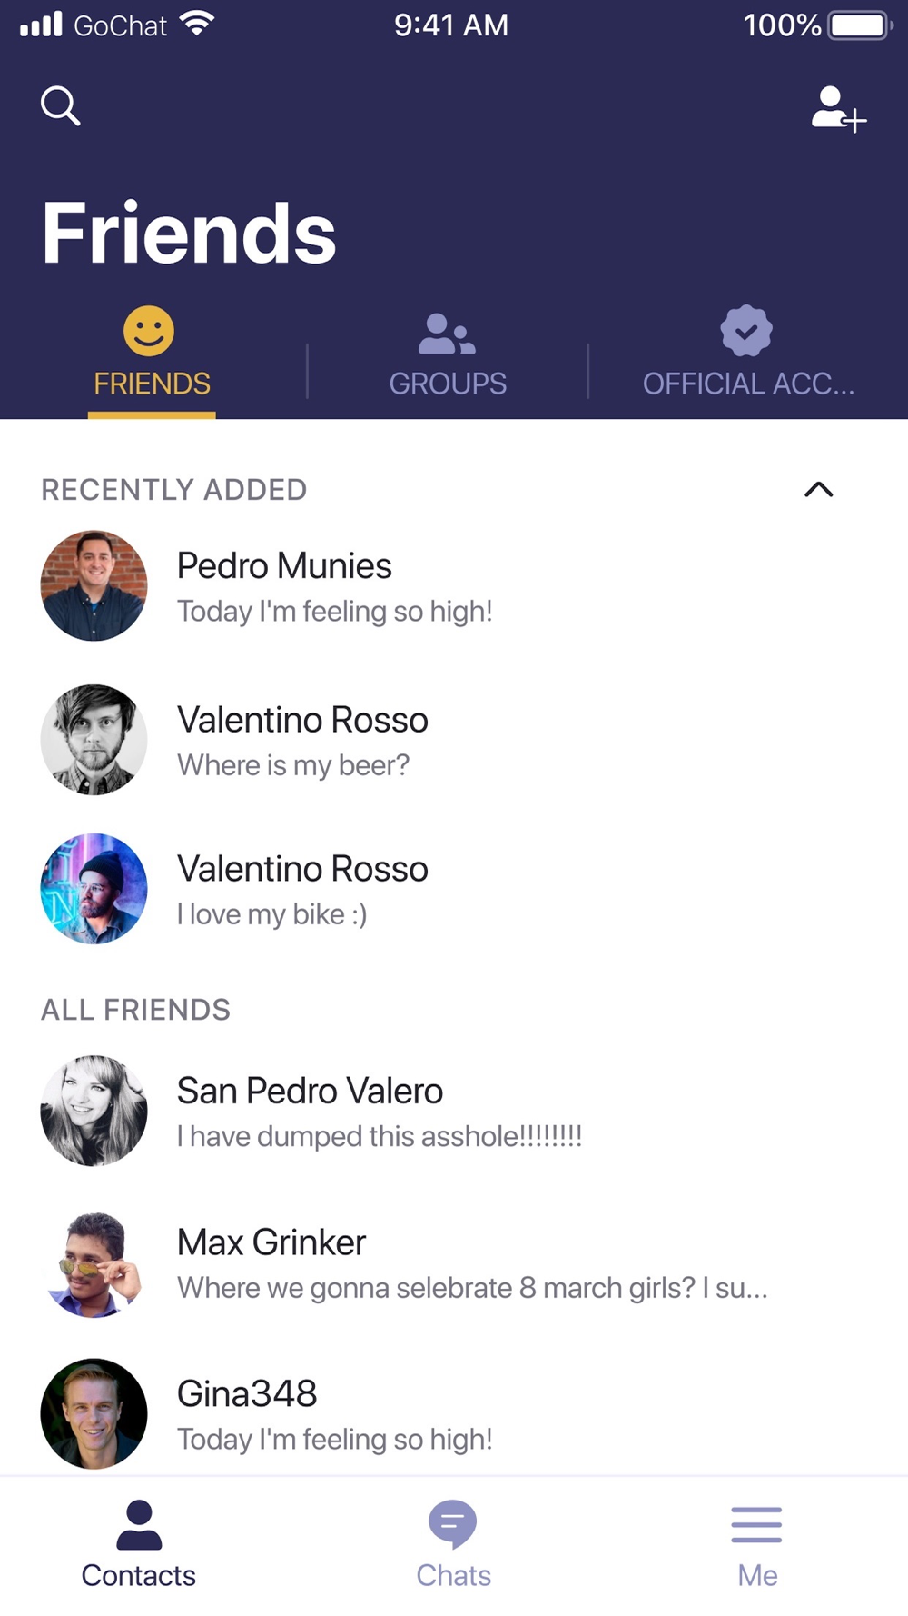The height and width of the screenshot is (1616, 908).
Task: Open Contacts in bottom navigation
Action: (139, 1544)
